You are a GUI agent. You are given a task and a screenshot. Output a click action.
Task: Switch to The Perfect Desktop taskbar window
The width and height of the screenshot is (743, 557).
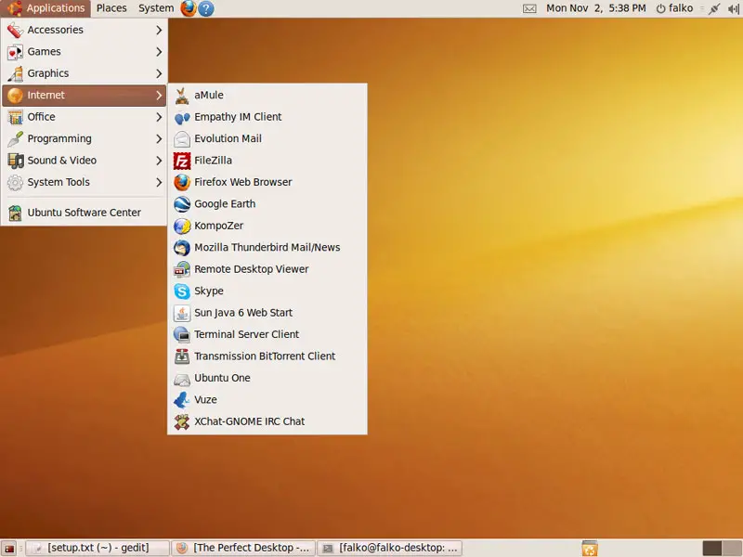point(243,549)
